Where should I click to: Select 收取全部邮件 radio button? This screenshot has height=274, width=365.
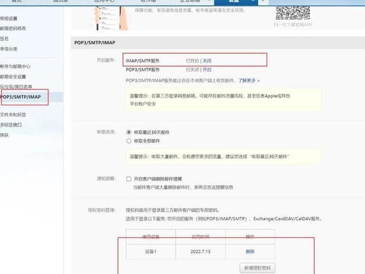click(x=129, y=141)
